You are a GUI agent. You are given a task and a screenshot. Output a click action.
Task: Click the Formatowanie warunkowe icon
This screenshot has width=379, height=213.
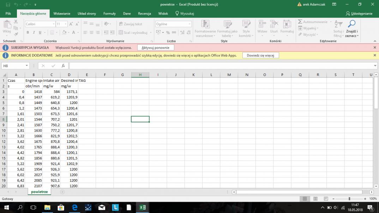[x=205, y=24]
